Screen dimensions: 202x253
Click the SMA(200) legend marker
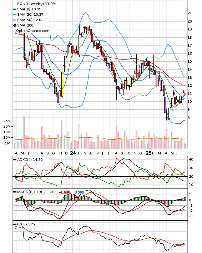coord(15,25)
